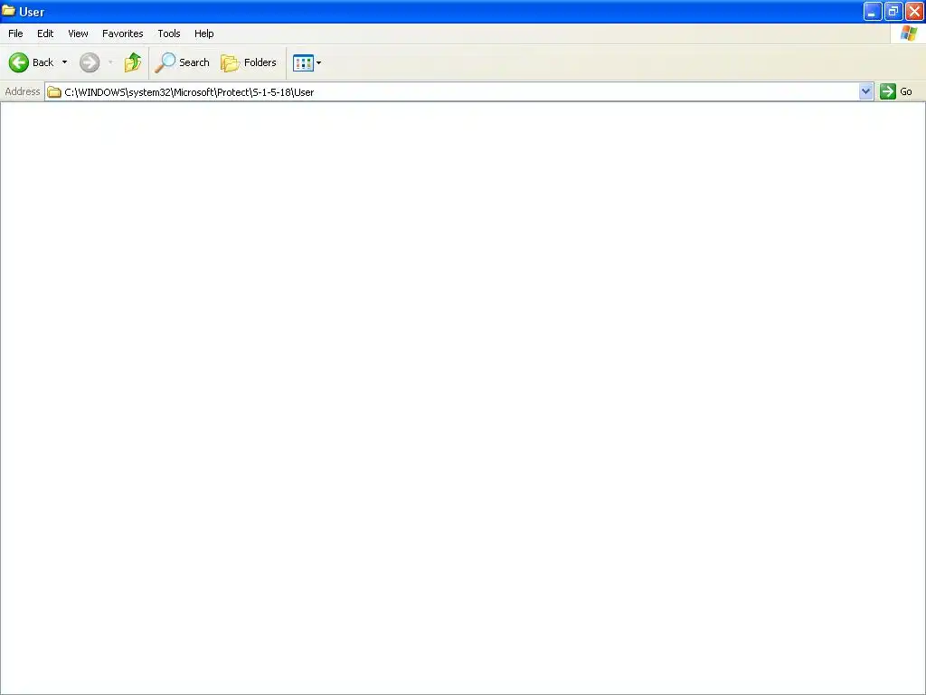Image resolution: width=926 pixels, height=695 pixels.
Task: Expand the Views dropdown arrow
Action: 319,62
